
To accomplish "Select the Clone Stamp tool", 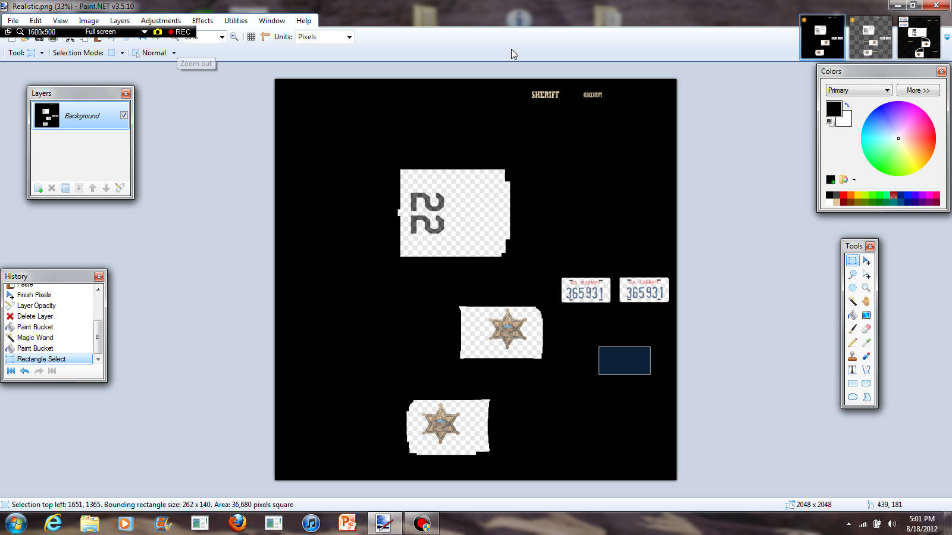I will [x=853, y=356].
